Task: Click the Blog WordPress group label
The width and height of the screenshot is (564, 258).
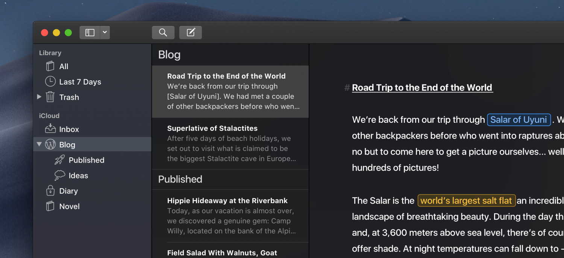Action: pyautogui.click(x=67, y=145)
